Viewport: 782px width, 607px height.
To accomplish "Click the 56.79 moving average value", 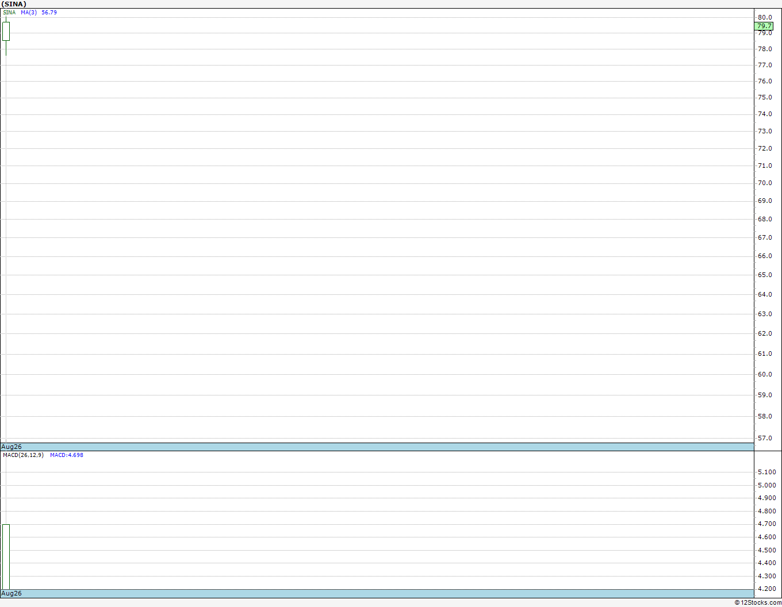I will [x=49, y=12].
